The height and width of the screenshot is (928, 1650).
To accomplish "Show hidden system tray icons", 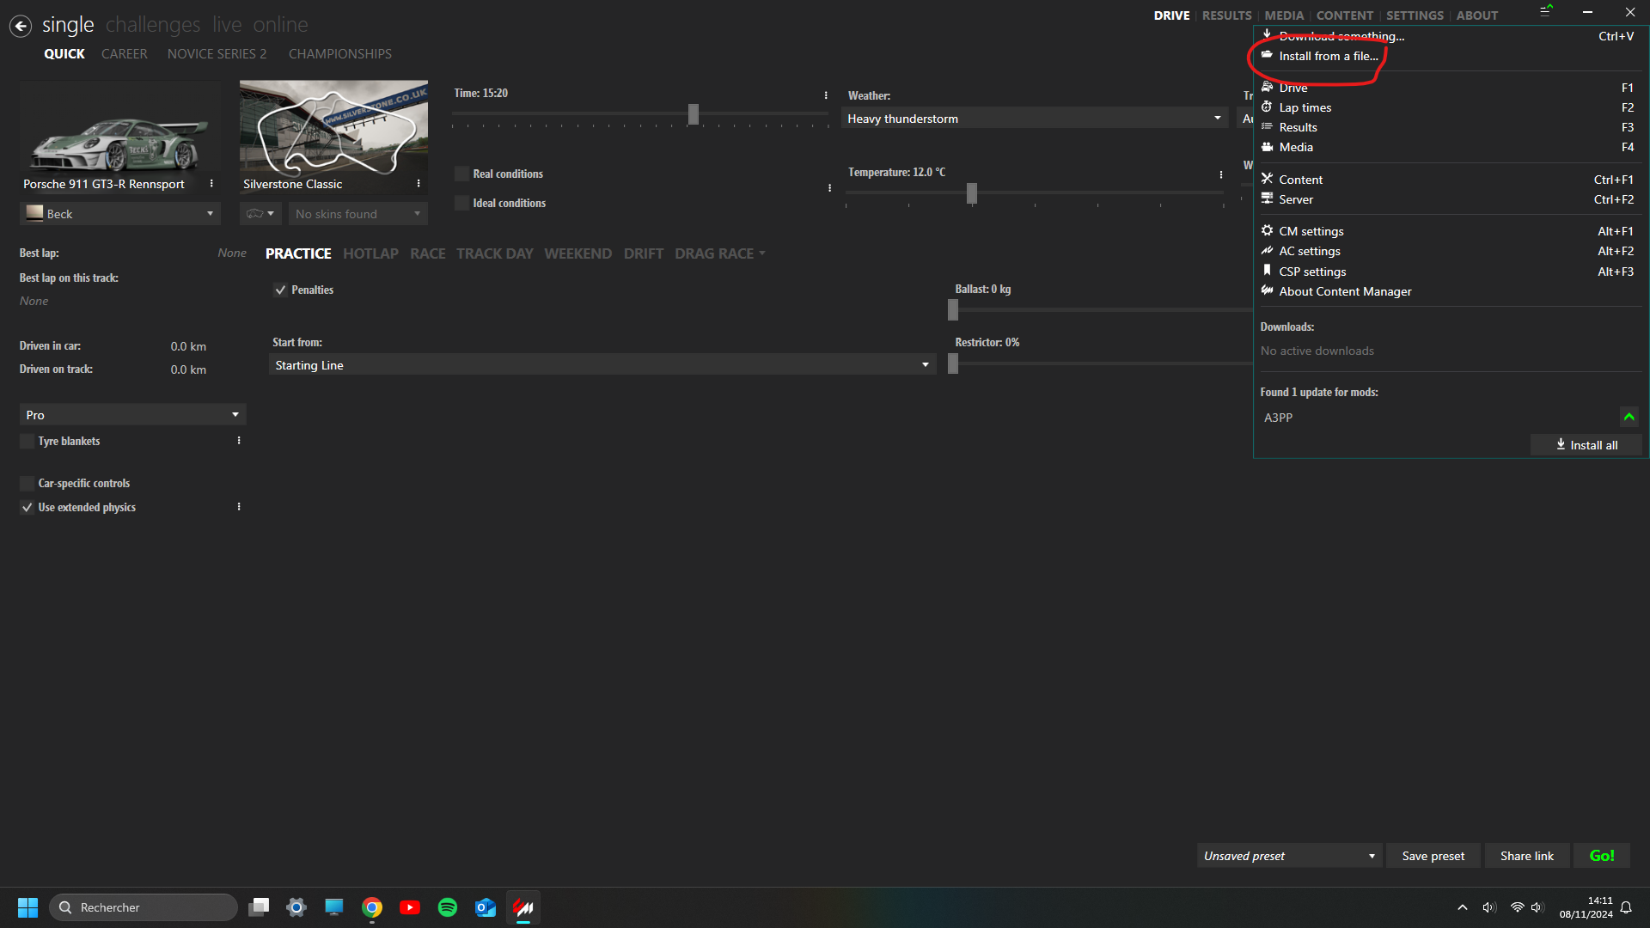I will [x=1463, y=907].
